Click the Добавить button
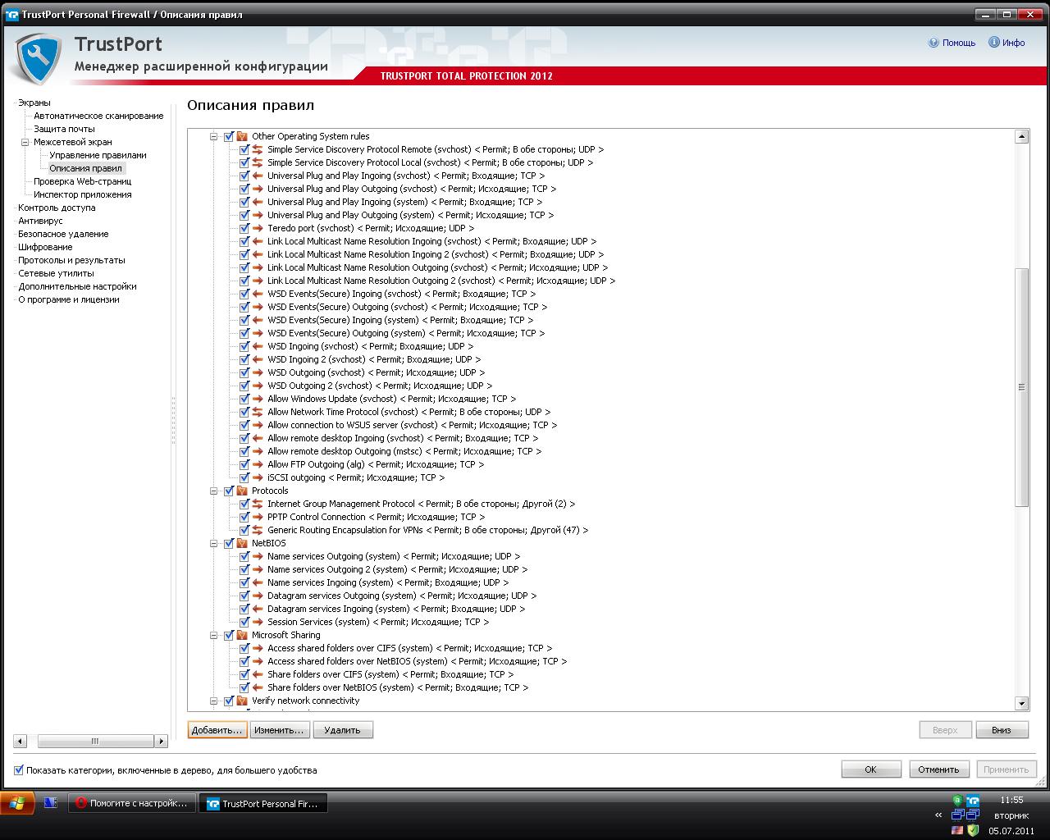 click(x=217, y=730)
